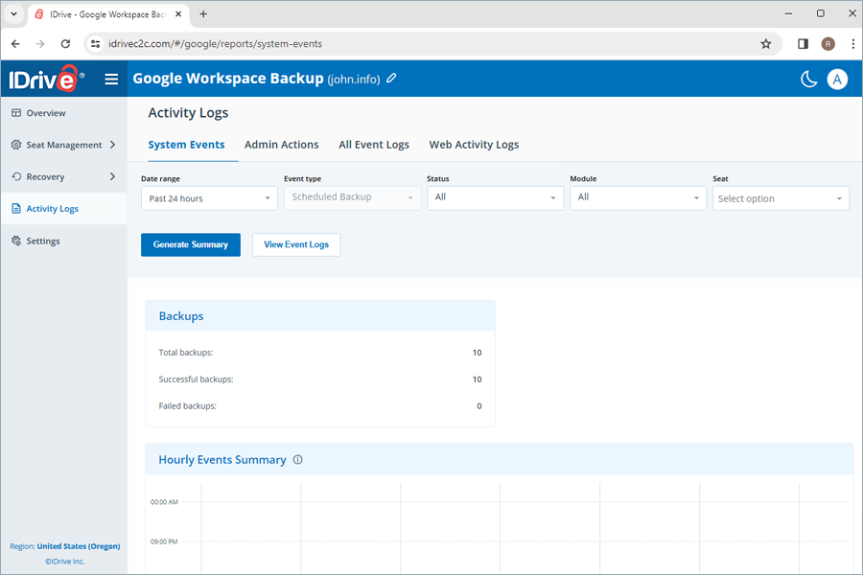The height and width of the screenshot is (575, 863).
Task: Open Overview in the sidebar
Action: point(46,113)
